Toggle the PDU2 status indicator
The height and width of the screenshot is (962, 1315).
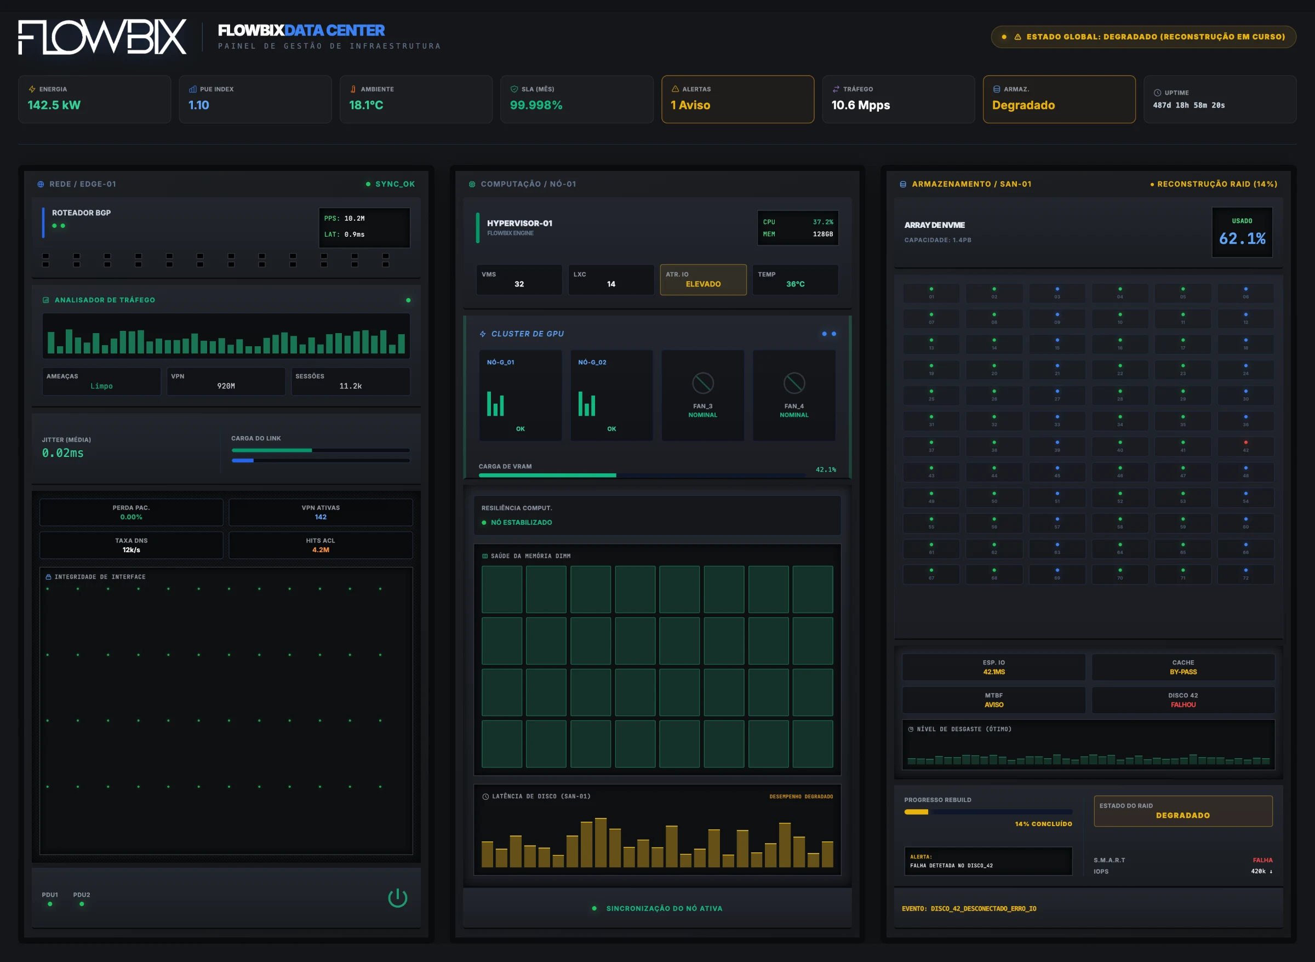(x=82, y=904)
